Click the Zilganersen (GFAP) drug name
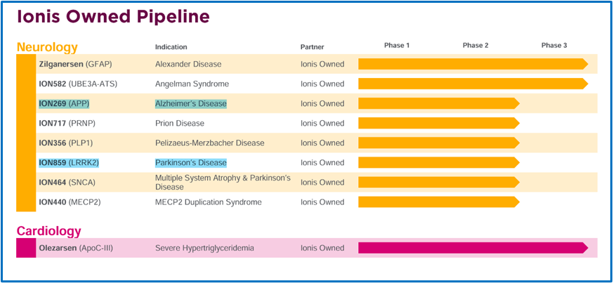The width and height of the screenshot is (613, 283). coord(75,64)
